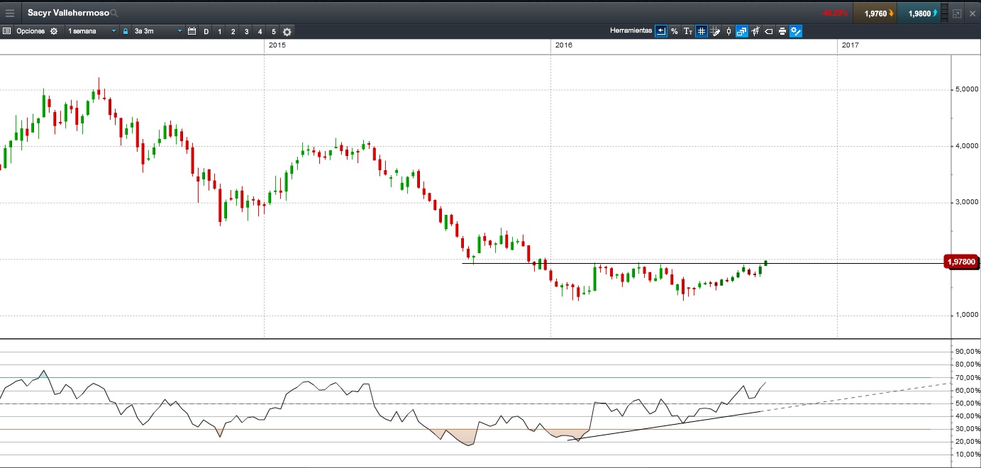
Task: Click the price label tag icon
Action: click(x=768, y=31)
